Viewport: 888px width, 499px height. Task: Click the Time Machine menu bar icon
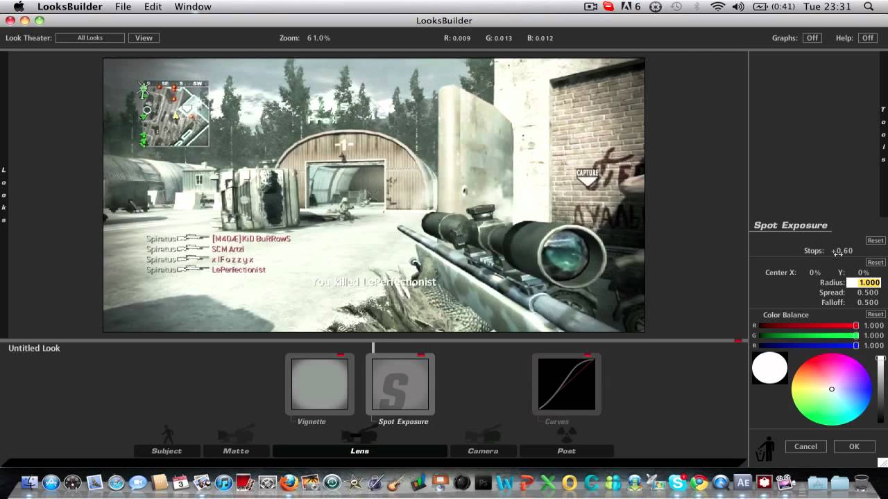(x=676, y=7)
